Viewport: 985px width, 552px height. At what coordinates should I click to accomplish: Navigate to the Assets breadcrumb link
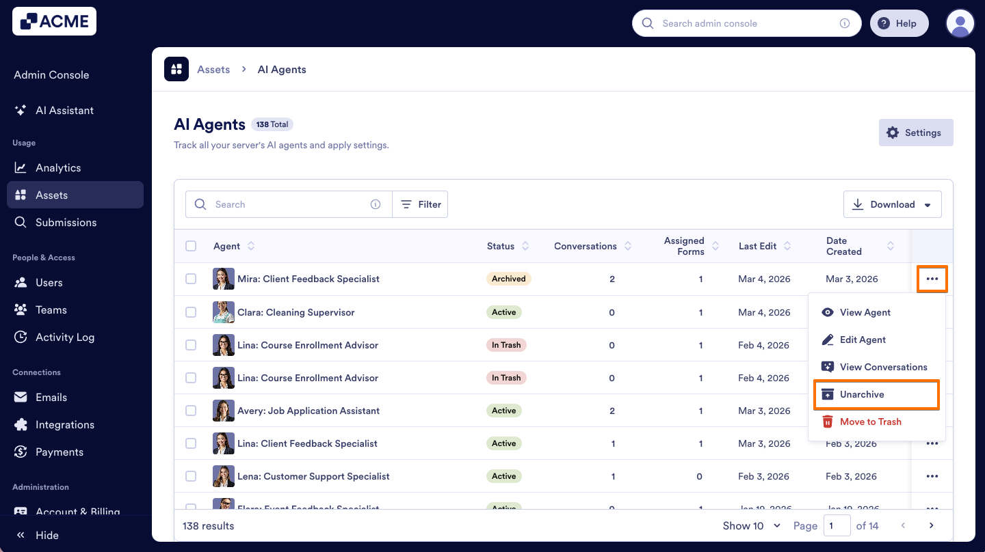pyautogui.click(x=213, y=69)
